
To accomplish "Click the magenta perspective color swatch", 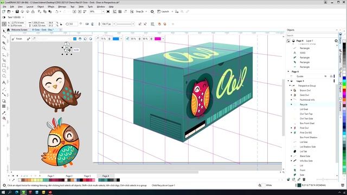I will coord(158,39).
